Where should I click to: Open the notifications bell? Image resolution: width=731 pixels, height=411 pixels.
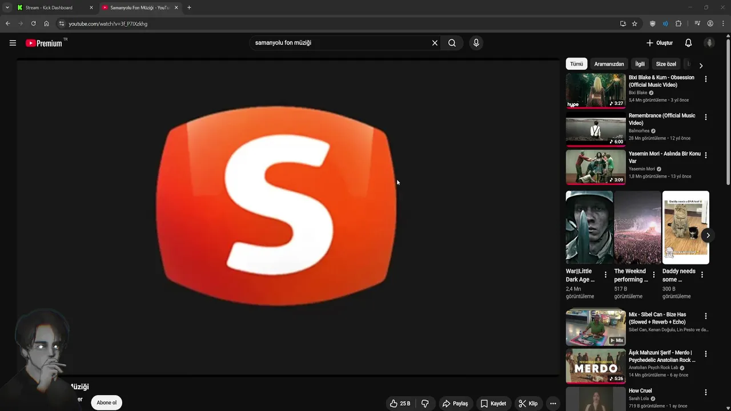688,43
